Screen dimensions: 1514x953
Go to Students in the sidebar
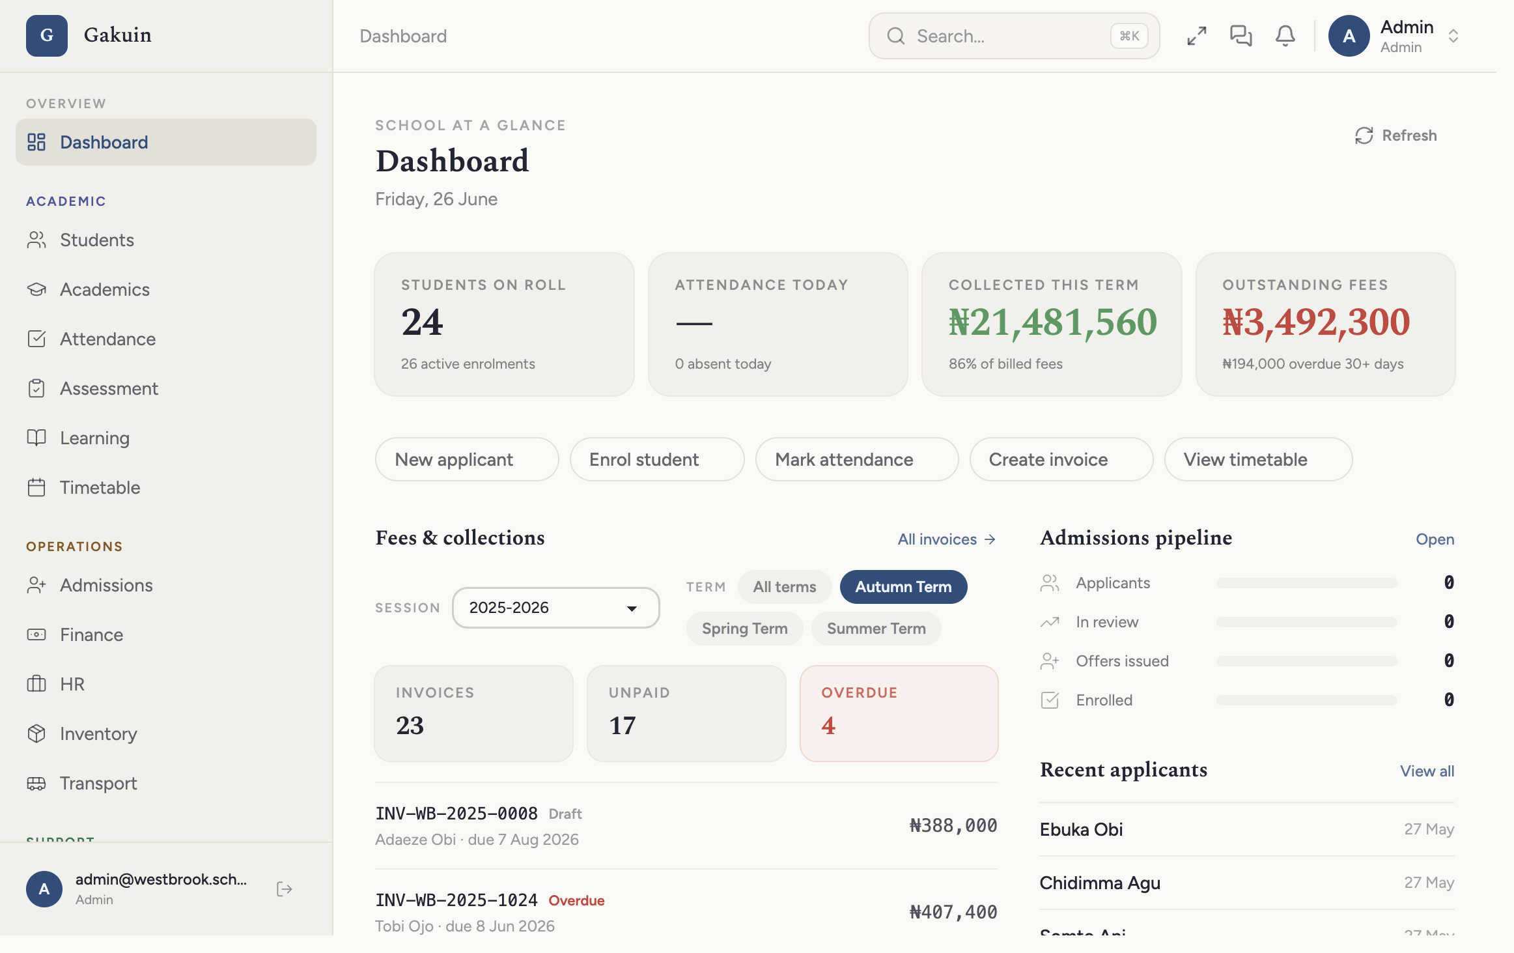[x=166, y=240]
